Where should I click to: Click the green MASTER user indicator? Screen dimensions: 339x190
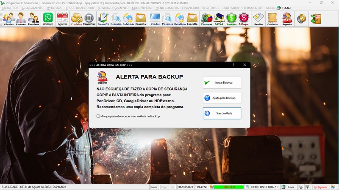[229, 187]
